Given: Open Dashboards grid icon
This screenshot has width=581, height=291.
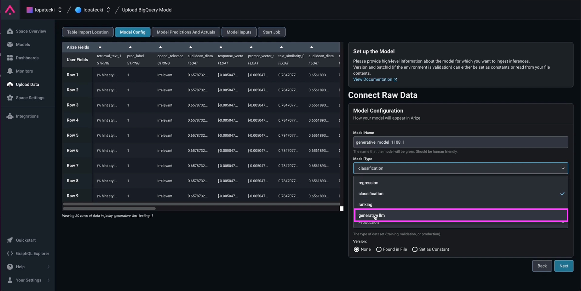Looking at the screenshot, I should point(10,58).
